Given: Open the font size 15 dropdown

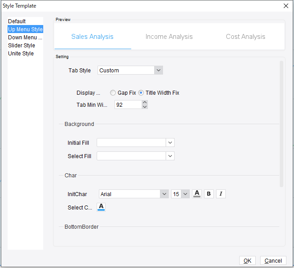Looking at the screenshot, I should pyautogui.click(x=185, y=194).
